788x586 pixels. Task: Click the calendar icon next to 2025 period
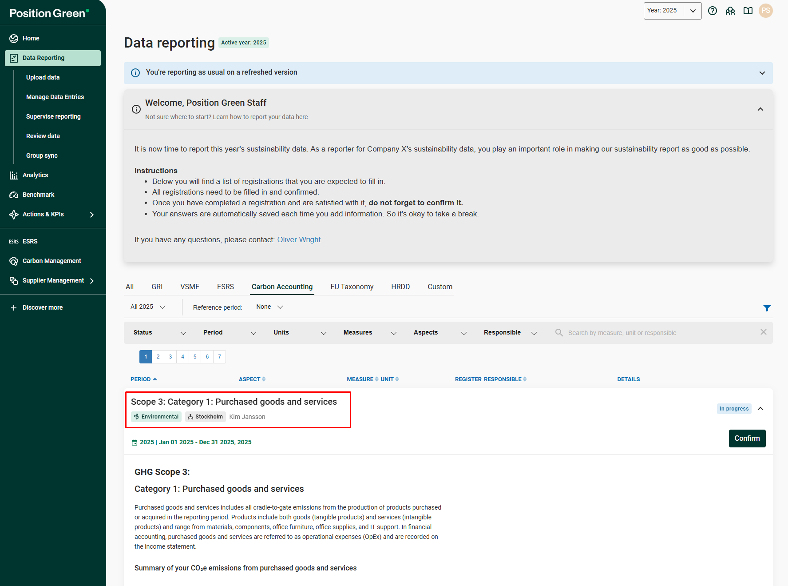(x=134, y=442)
